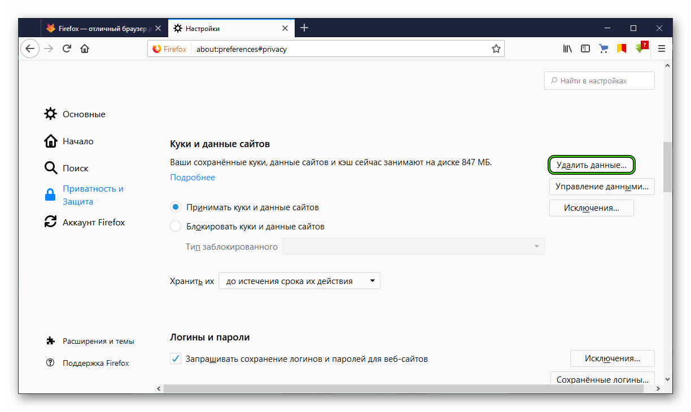Screen dimensions: 691x412
Task: Click the Найти в настройках search field
Action: pos(600,81)
